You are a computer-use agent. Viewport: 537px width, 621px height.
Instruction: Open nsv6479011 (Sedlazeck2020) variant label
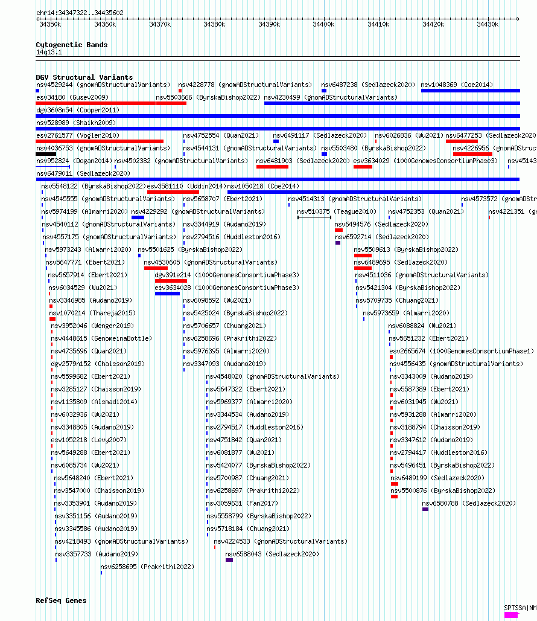pyautogui.click(x=83, y=173)
